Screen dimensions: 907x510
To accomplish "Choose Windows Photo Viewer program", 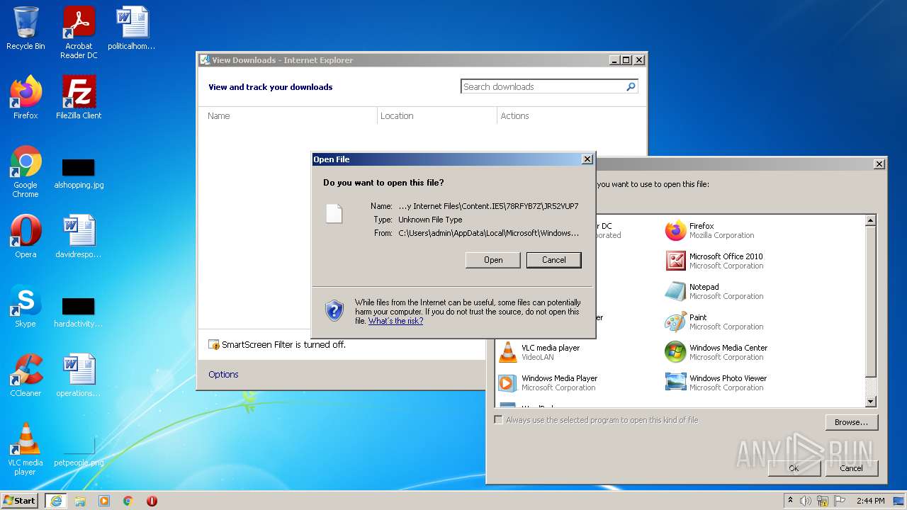I will point(716,382).
